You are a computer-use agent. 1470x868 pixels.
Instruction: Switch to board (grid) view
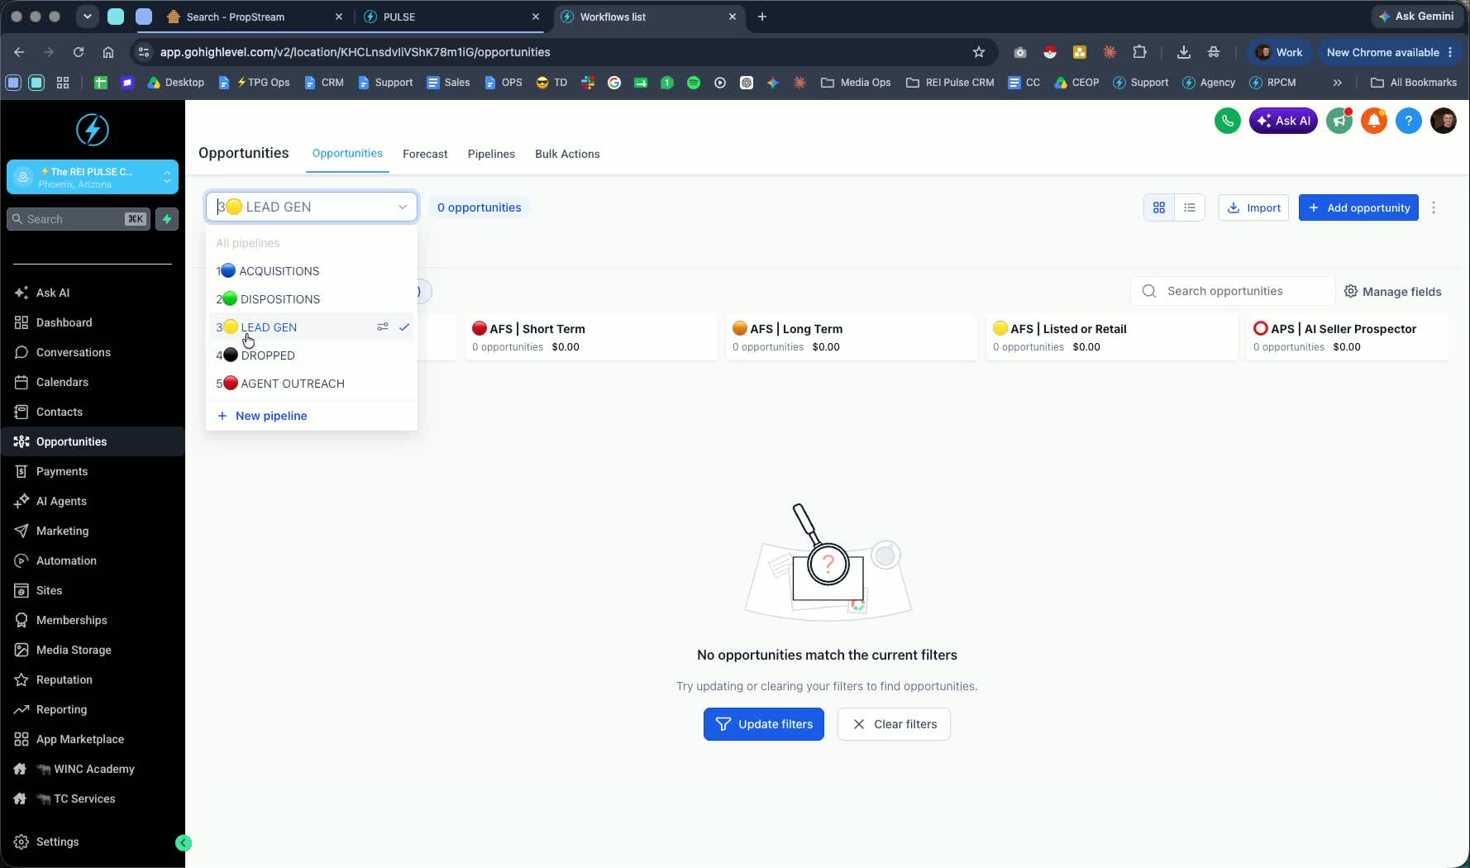coord(1159,207)
